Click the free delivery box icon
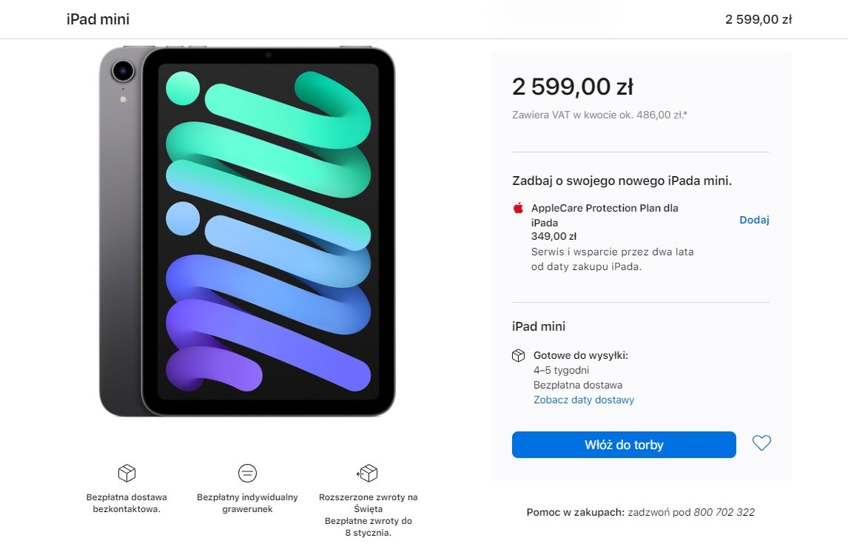Screen dimensions: 848x555 (x=127, y=474)
